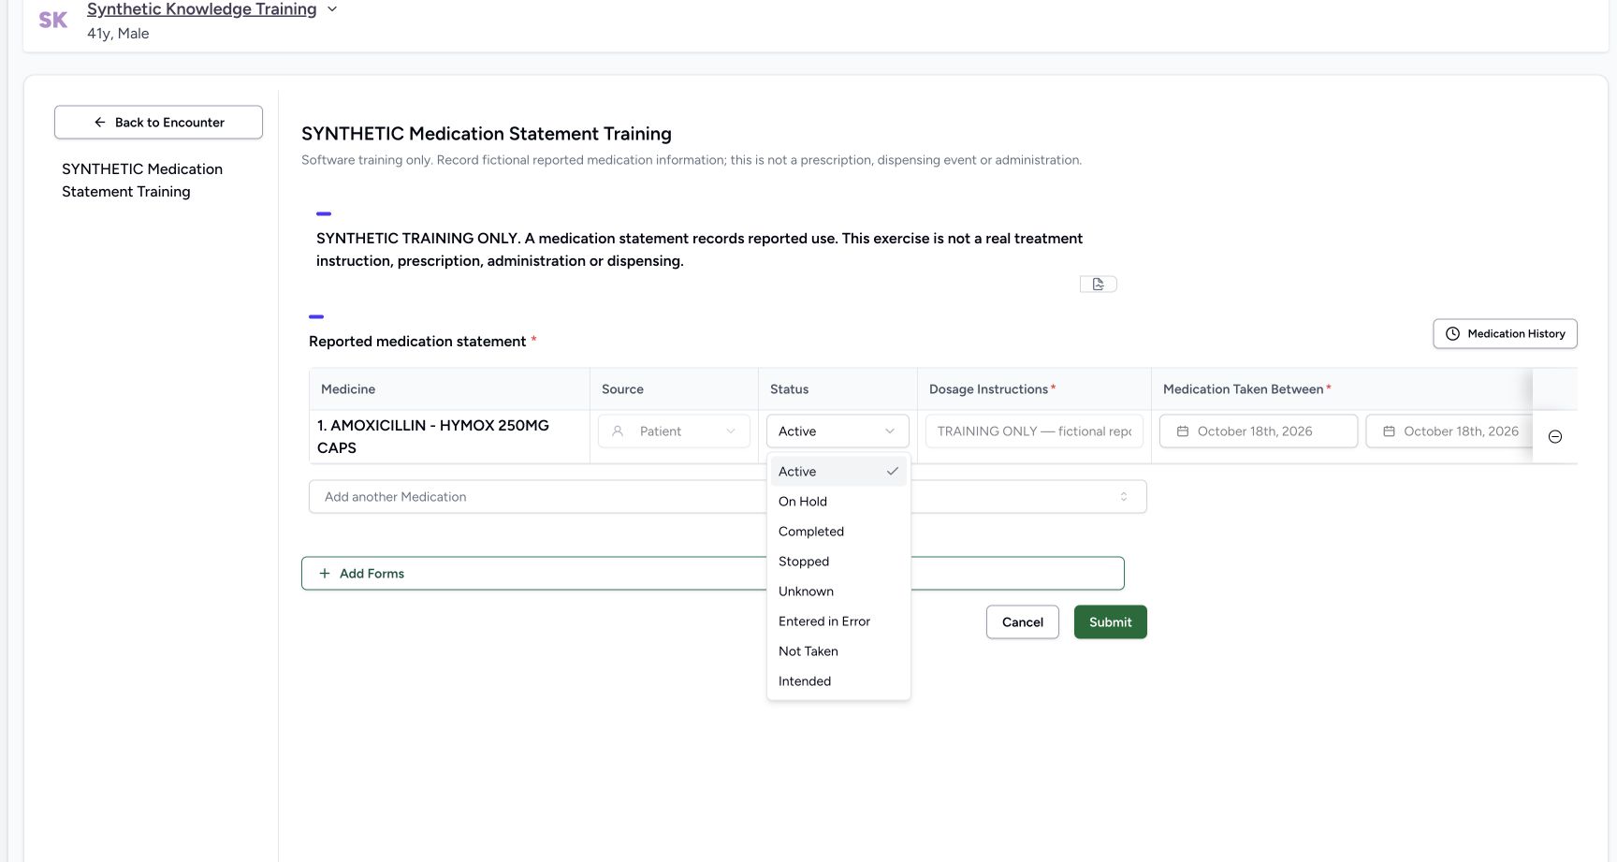Expand the patient name chevron

[x=331, y=9]
